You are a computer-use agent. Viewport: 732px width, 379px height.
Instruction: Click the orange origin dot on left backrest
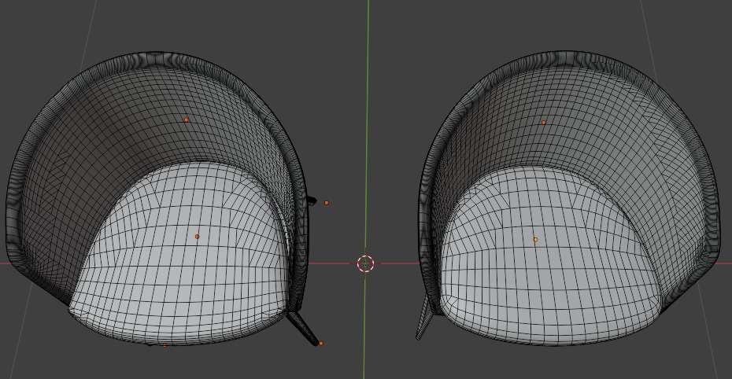pyautogui.click(x=186, y=120)
